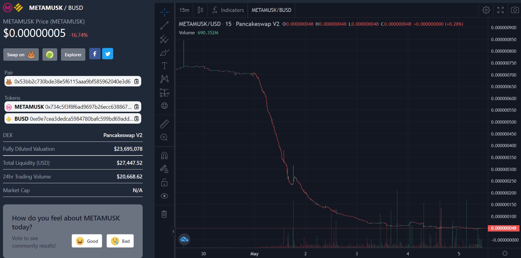Select the METAMUSK/BUSD symbol tab
This screenshot has width=521, height=258.
tap(271, 10)
